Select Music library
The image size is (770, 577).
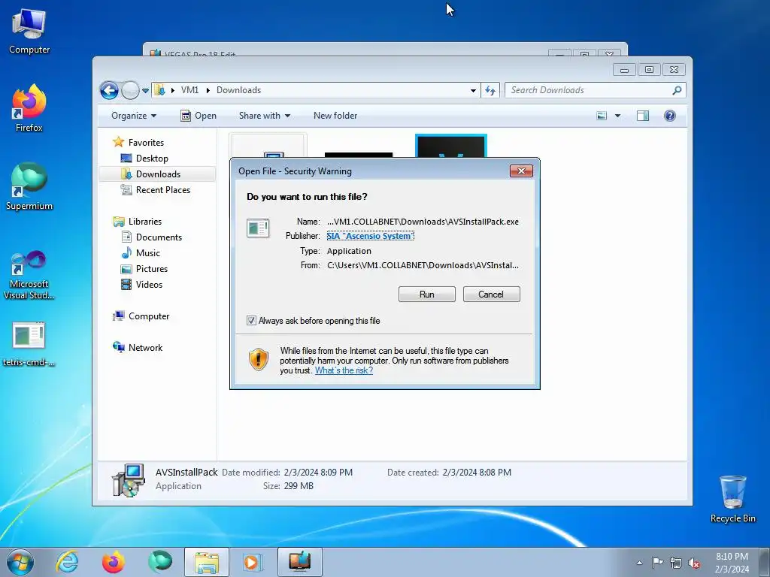[x=148, y=253]
